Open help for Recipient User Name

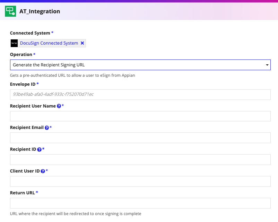59,106
